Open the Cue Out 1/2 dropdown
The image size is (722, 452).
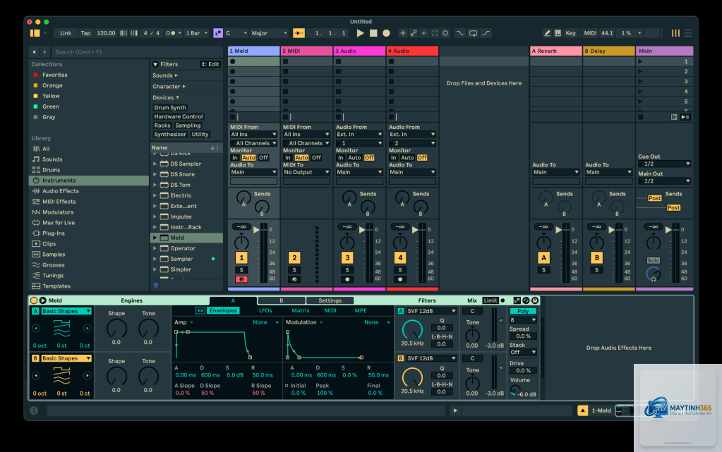(664, 164)
